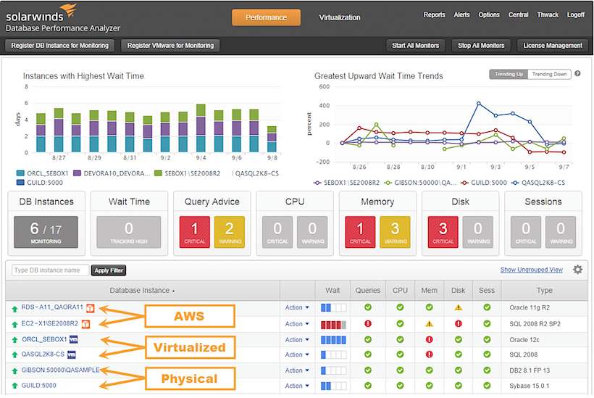Click the help question mark icon

pos(577,74)
